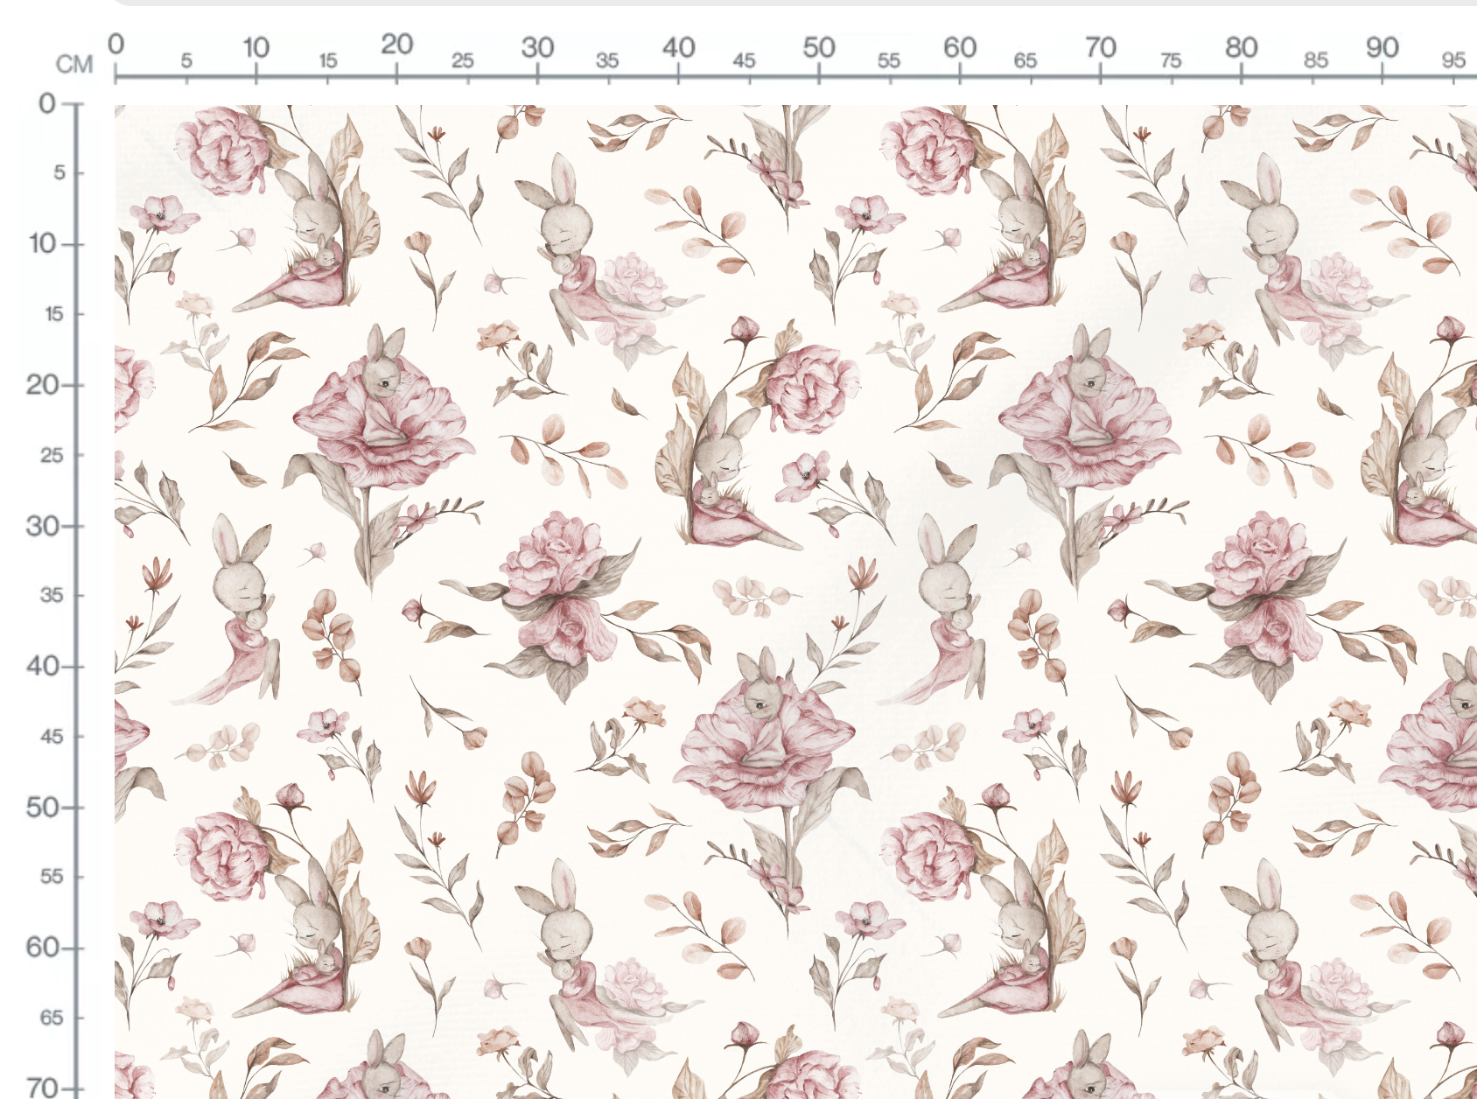Image resolution: width=1477 pixels, height=1099 pixels.
Task: Click the 60 mark on vertical ruler
Action: point(43,948)
